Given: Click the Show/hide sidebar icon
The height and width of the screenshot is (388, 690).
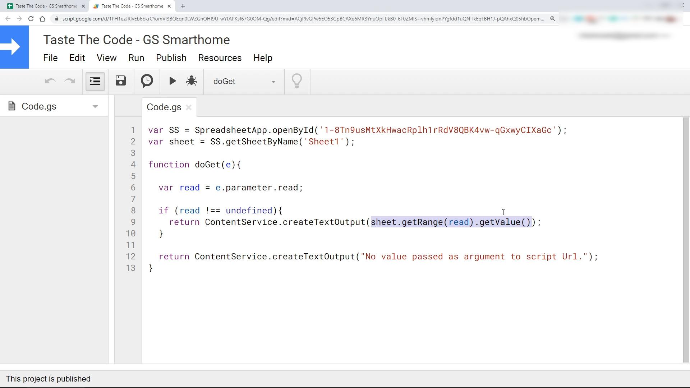Looking at the screenshot, I should coord(94,81).
